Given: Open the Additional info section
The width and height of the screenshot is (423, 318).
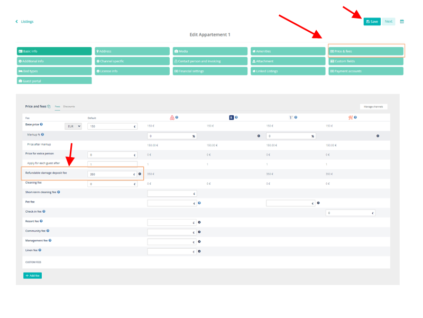Looking at the screenshot, I should [54, 61].
